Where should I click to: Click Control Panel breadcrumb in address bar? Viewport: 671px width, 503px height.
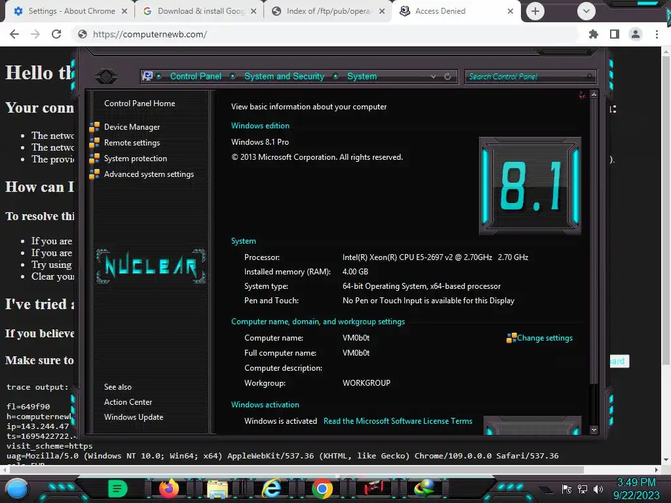195,76
